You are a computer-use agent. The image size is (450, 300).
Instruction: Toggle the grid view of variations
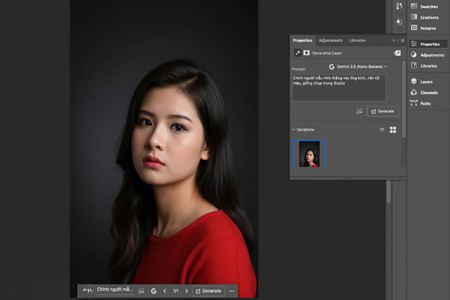[393, 129]
